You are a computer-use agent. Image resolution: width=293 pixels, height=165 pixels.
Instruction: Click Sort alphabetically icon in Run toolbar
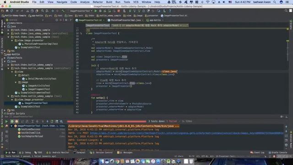click(22, 121)
